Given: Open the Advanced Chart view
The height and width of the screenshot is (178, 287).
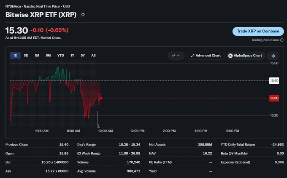Looking at the screenshot, I should 206,56.
